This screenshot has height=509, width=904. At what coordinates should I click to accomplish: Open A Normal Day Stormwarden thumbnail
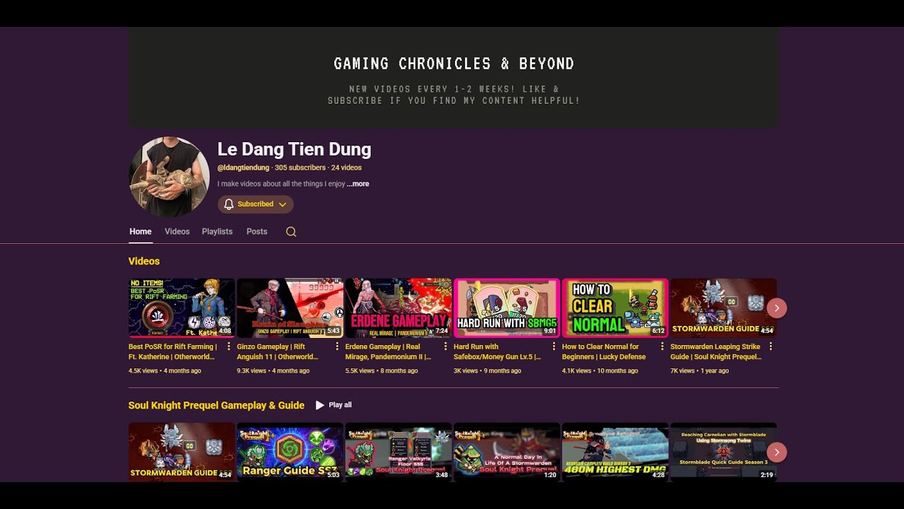tap(507, 452)
